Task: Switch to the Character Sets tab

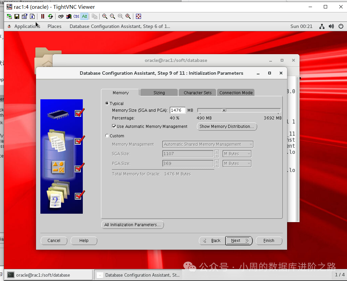Action: [x=198, y=93]
